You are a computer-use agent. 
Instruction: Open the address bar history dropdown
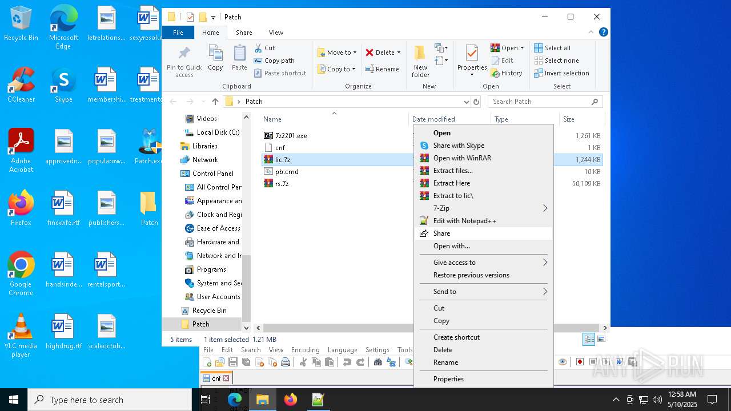click(467, 102)
